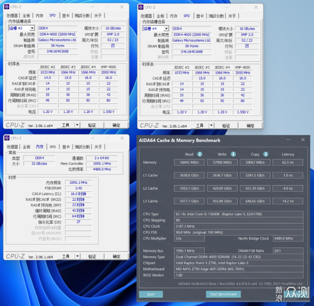Screen dimensions: 314x306
Task: Click CPU-Z app icon in memory window
Action: (x=7, y=138)
